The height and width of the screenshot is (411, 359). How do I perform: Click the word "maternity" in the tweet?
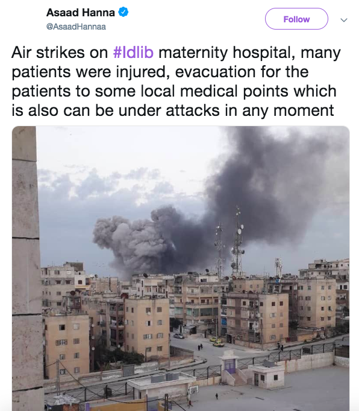[193, 52]
